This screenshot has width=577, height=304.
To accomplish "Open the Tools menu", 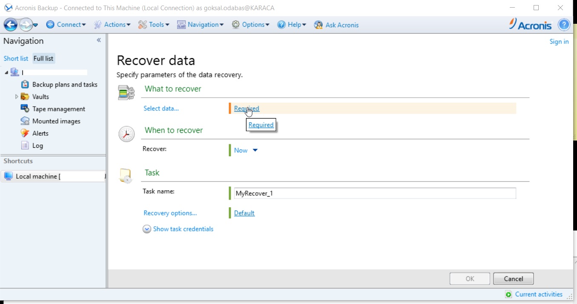I will (x=154, y=25).
